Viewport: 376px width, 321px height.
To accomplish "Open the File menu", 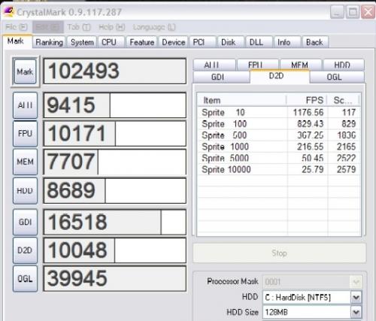I will tap(17, 27).
